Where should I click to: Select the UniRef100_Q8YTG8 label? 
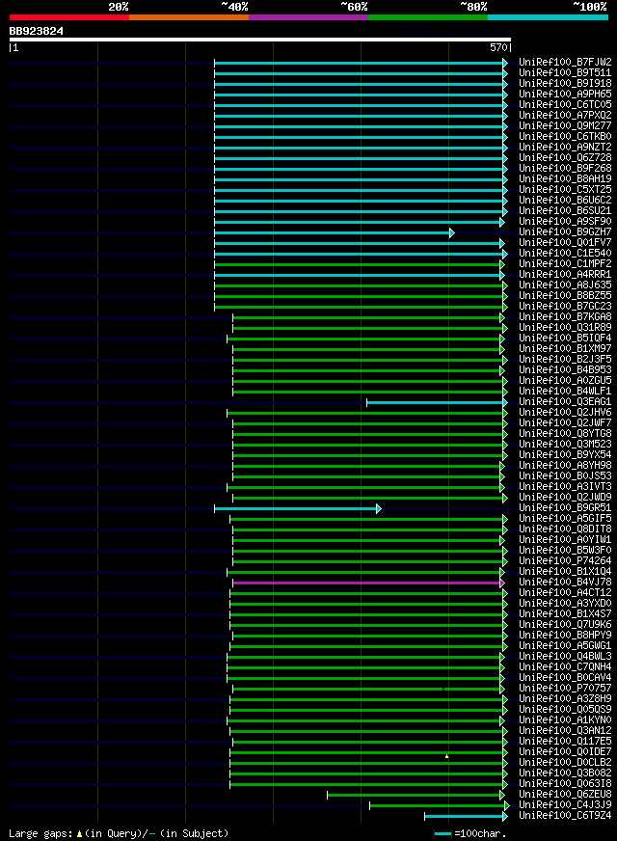(x=565, y=434)
